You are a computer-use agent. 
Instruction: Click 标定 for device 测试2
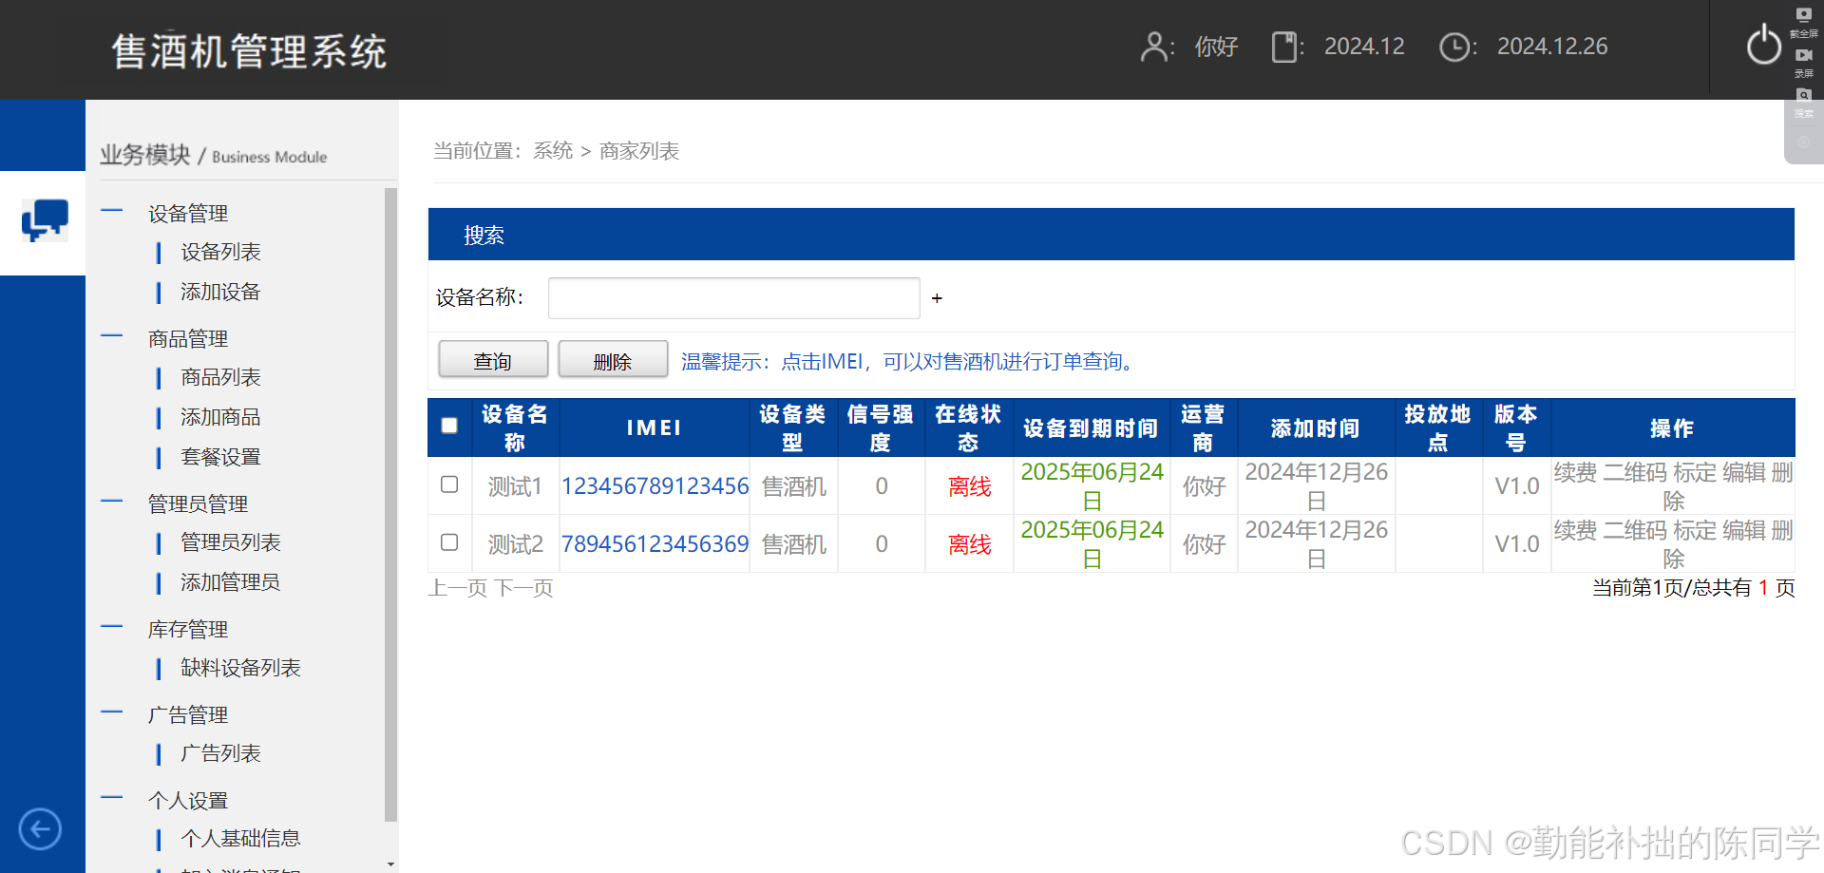pos(1695,530)
